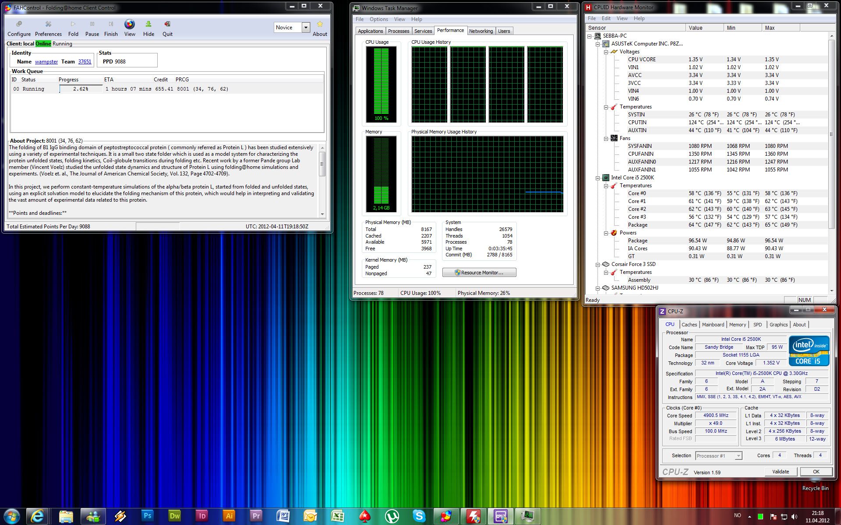Open Task Manager Options menu
The image size is (841, 525).
coord(379,19)
